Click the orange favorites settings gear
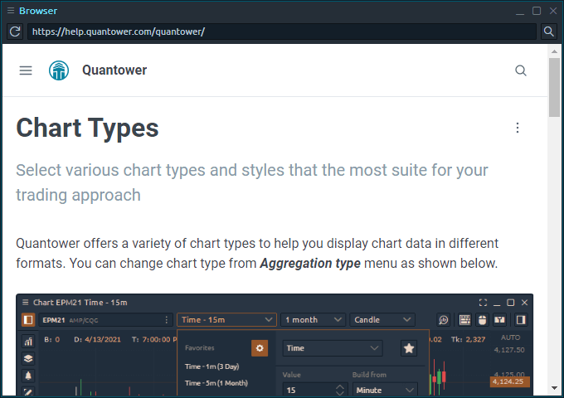 click(x=260, y=348)
